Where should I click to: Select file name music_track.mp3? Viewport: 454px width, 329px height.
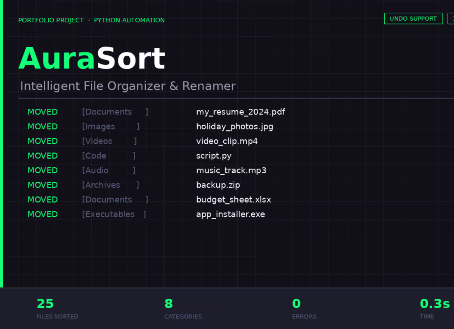coord(231,170)
